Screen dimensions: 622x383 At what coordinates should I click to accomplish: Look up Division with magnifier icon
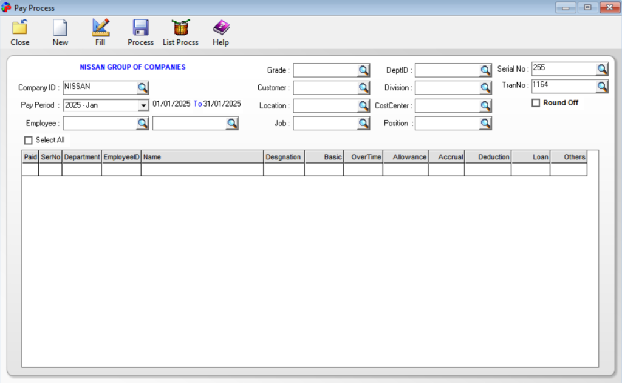pyautogui.click(x=485, y=88)
